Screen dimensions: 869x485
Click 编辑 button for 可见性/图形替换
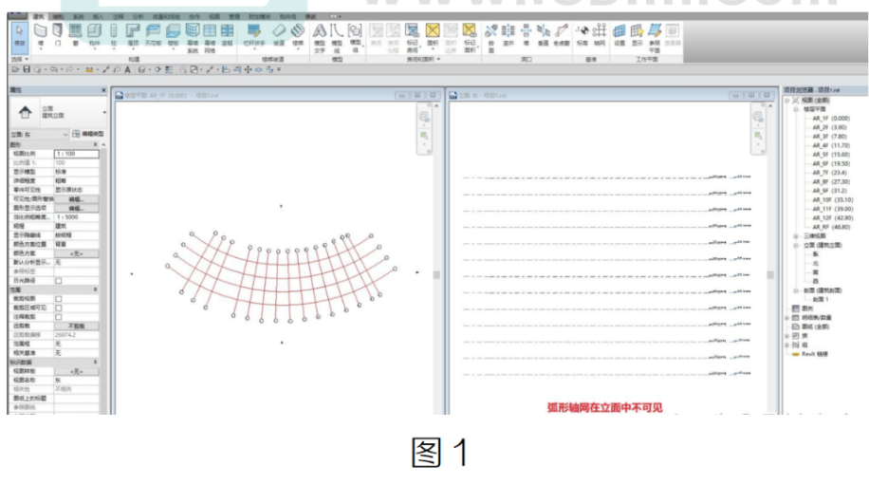pyautogui.click(x=77, y=199)
